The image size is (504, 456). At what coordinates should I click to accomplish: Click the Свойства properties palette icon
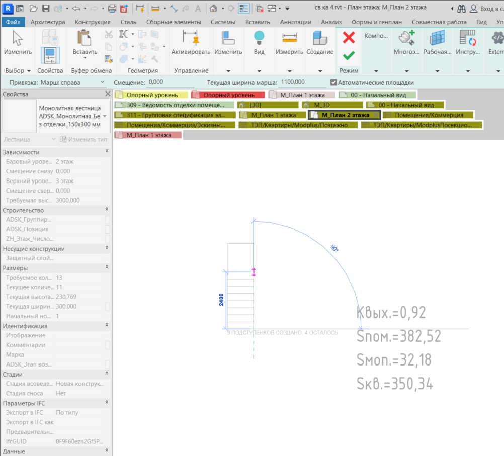50,55
